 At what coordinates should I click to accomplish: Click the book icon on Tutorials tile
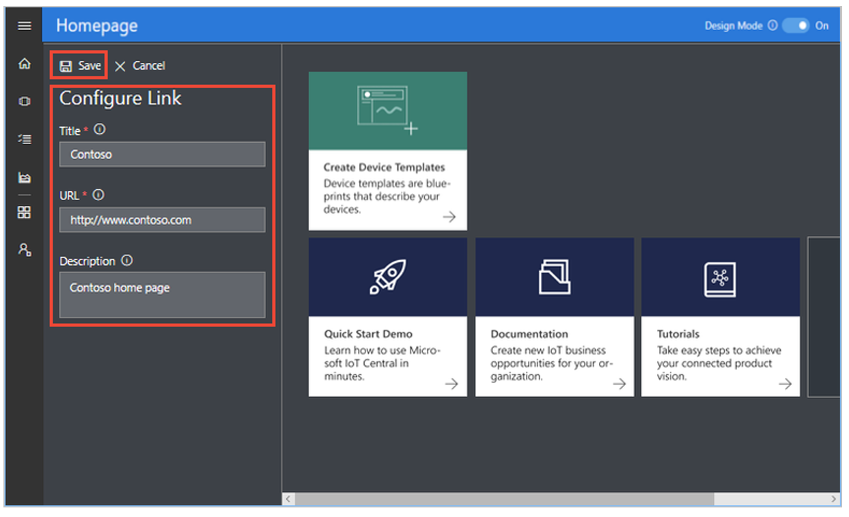tap(721, 279)
